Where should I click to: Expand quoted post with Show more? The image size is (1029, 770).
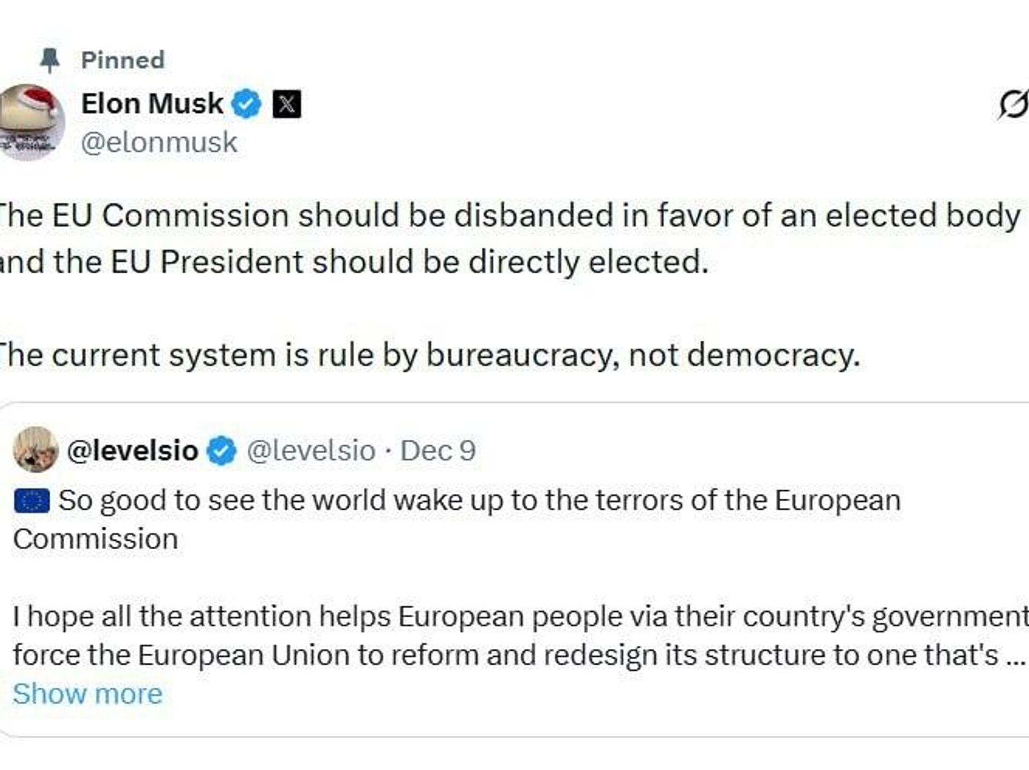coord(87,694)
